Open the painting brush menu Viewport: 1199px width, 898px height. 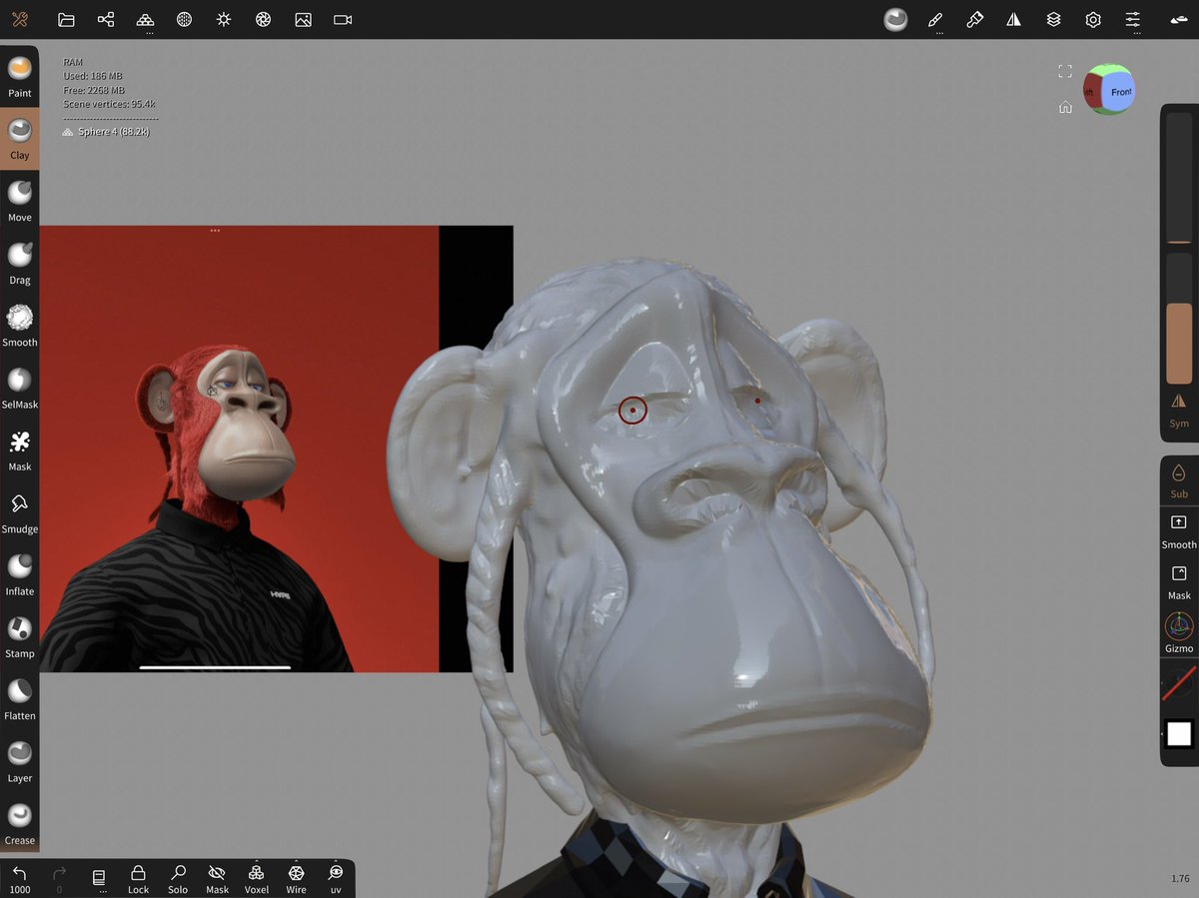point(975,20)
